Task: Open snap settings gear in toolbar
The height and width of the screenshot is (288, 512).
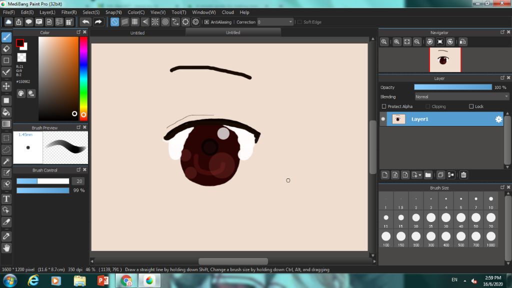Action: (195, 22)
